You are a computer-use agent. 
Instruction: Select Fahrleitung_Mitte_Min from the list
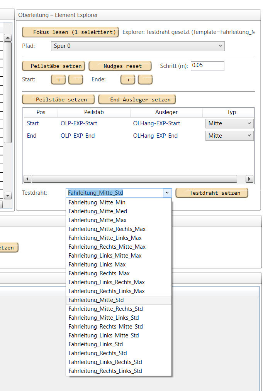pos(97,202)
